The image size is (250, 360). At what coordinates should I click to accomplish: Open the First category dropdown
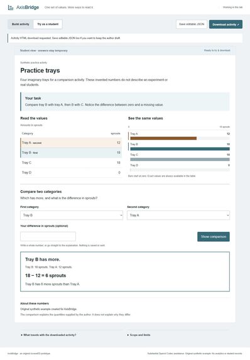point(72,215)
